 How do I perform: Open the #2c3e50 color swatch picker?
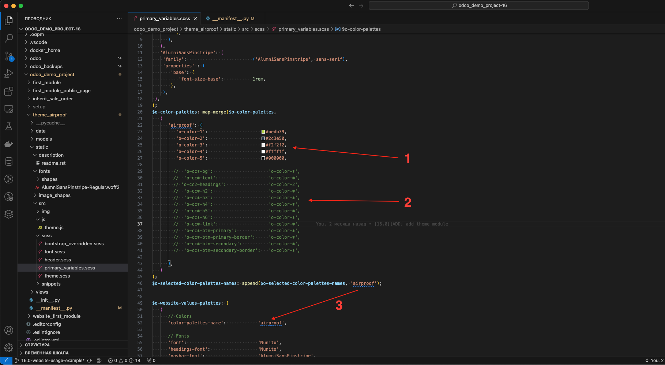(x=263, y=138)
